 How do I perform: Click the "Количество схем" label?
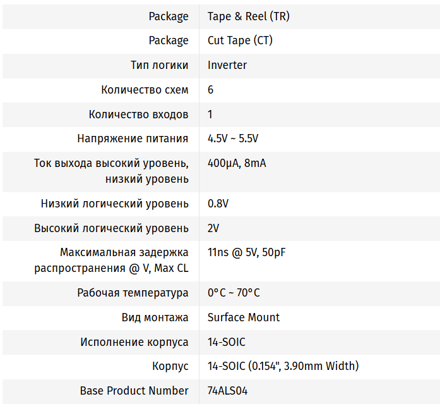[145, 90]
